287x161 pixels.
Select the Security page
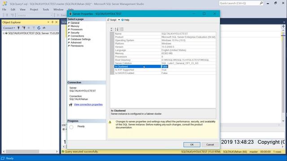pyautogui.click(x=75, y=33)
